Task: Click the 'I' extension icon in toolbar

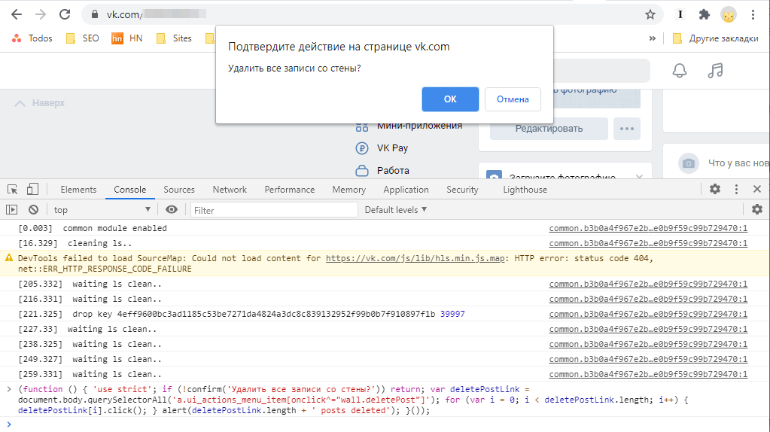Action: tap(680, 15)
